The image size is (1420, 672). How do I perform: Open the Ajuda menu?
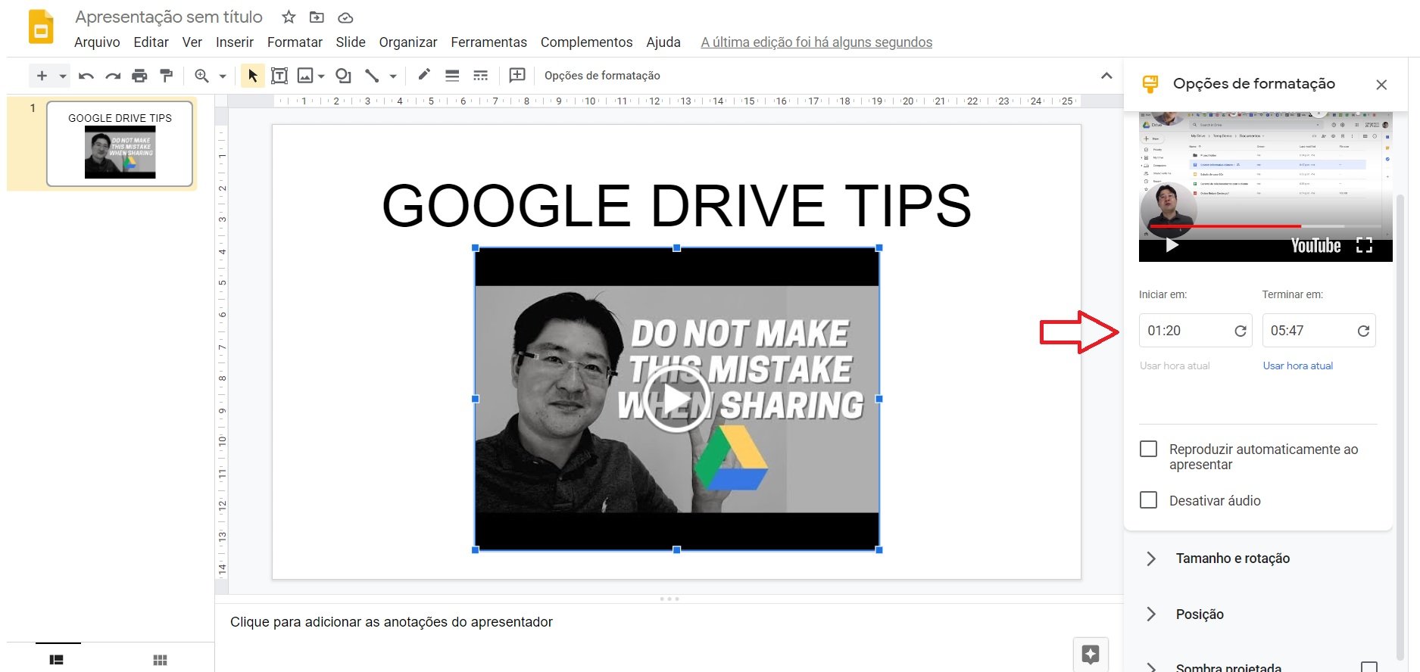click(663, 42)
